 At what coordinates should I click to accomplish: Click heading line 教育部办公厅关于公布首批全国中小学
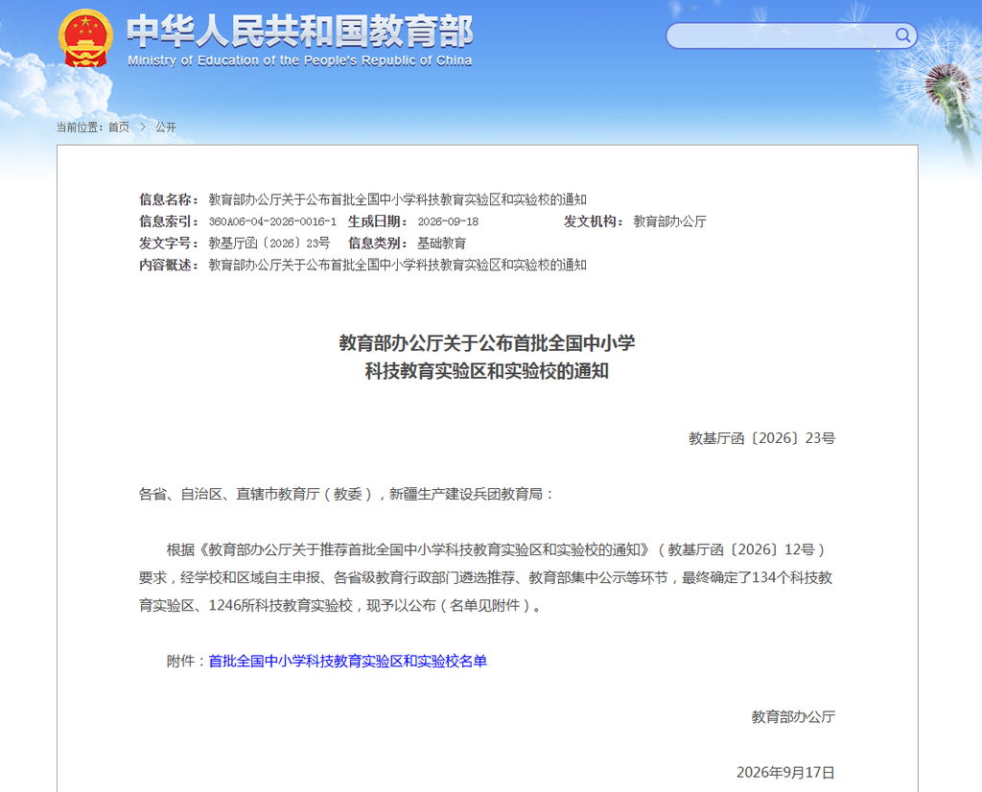pyautogui.click(x=487, y=343)
